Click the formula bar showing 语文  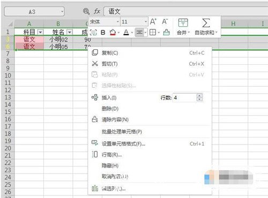(x=186, y=12)
